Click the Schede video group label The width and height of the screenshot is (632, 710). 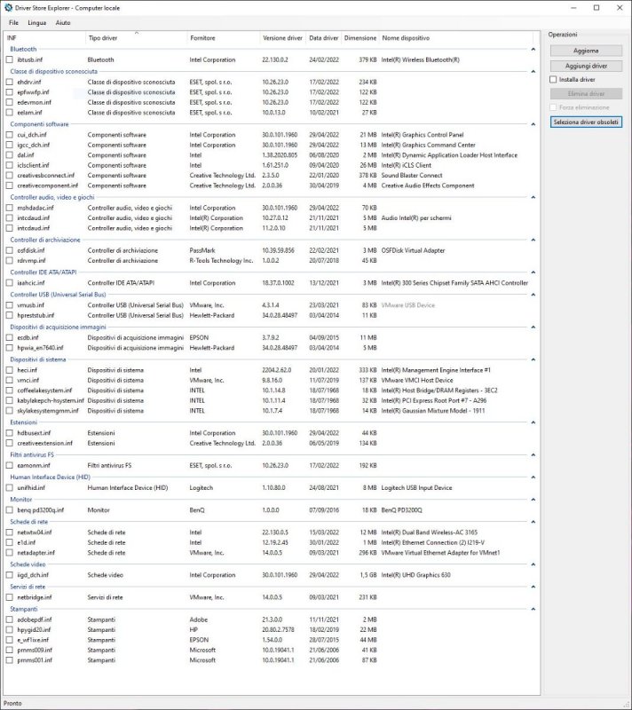point(28,564)
